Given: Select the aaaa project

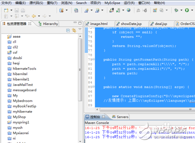Looking at the screenshot, I should click(14, 36).
